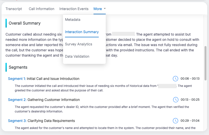Click the clock icon for Segment 1
209x135 pixels.
(175, 79)
